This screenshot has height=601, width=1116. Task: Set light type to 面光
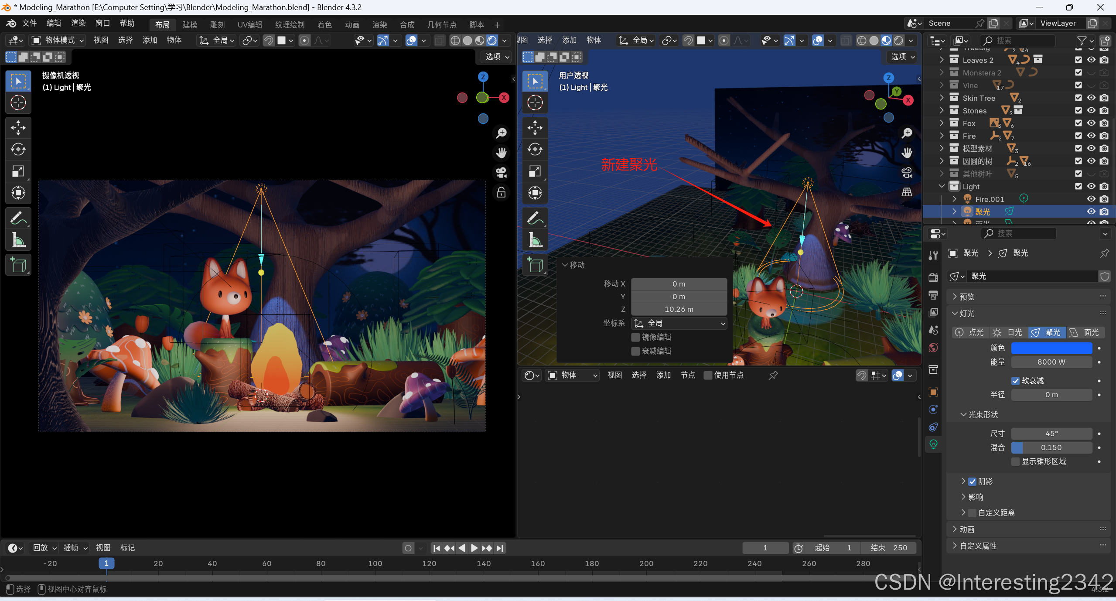[x=1085, y=332]
